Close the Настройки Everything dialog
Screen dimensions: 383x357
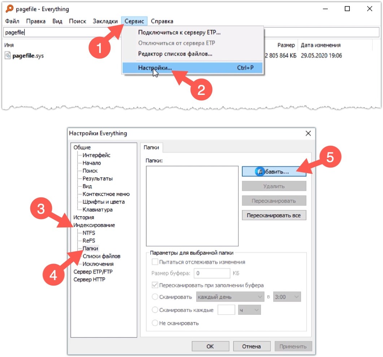click(308, 133)
